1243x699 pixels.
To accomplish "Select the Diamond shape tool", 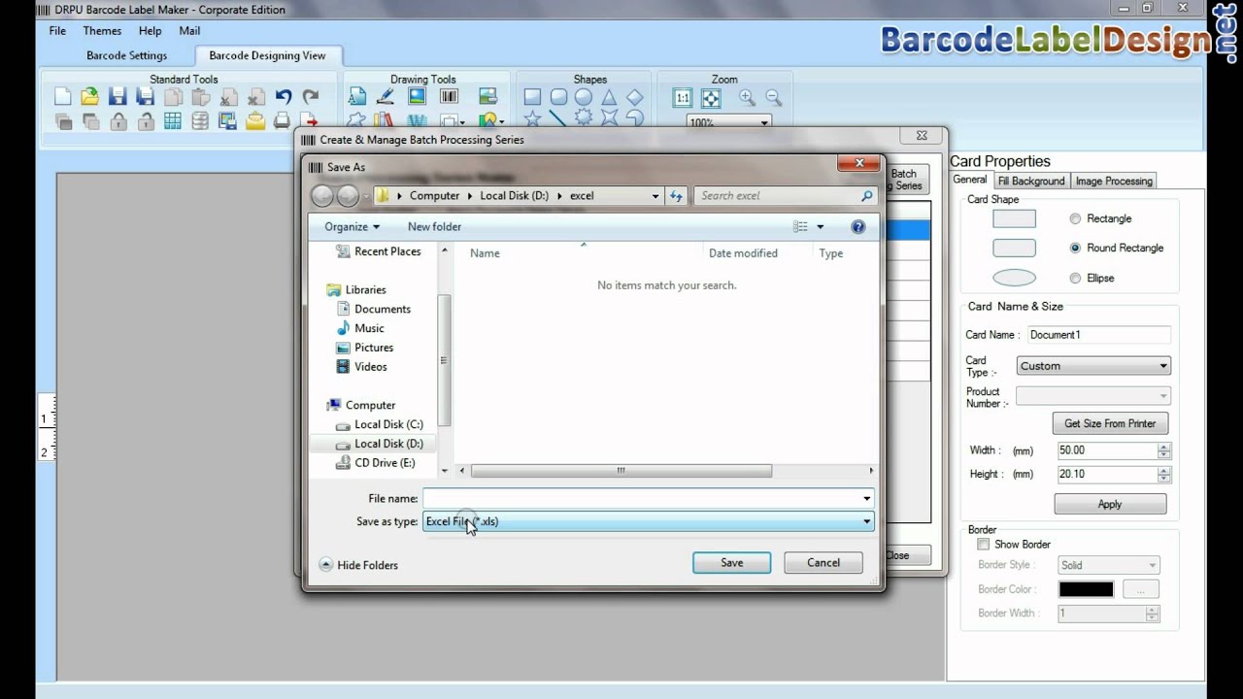I will (x=634, y=97).
